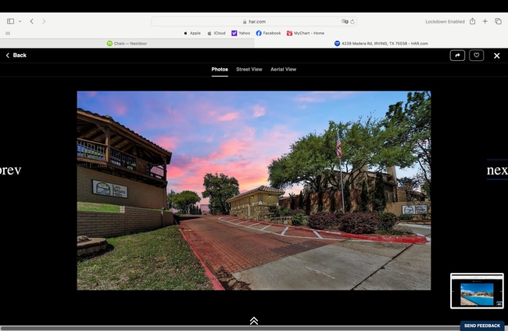Viewport: 508px width, 331px height.
Task: Expand thumbnails with double chevron up
Action: point(254,321)
